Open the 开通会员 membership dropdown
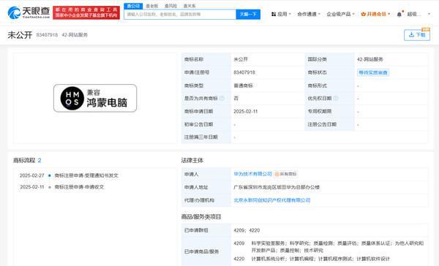This screenshot has width=439, height=266. (375, 14)
